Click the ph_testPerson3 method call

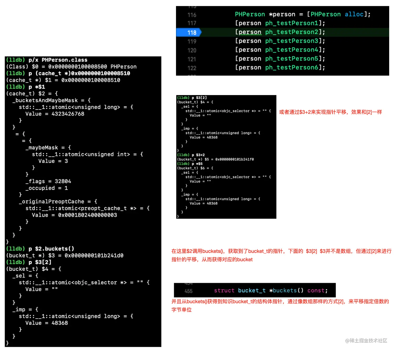[292, 41]
